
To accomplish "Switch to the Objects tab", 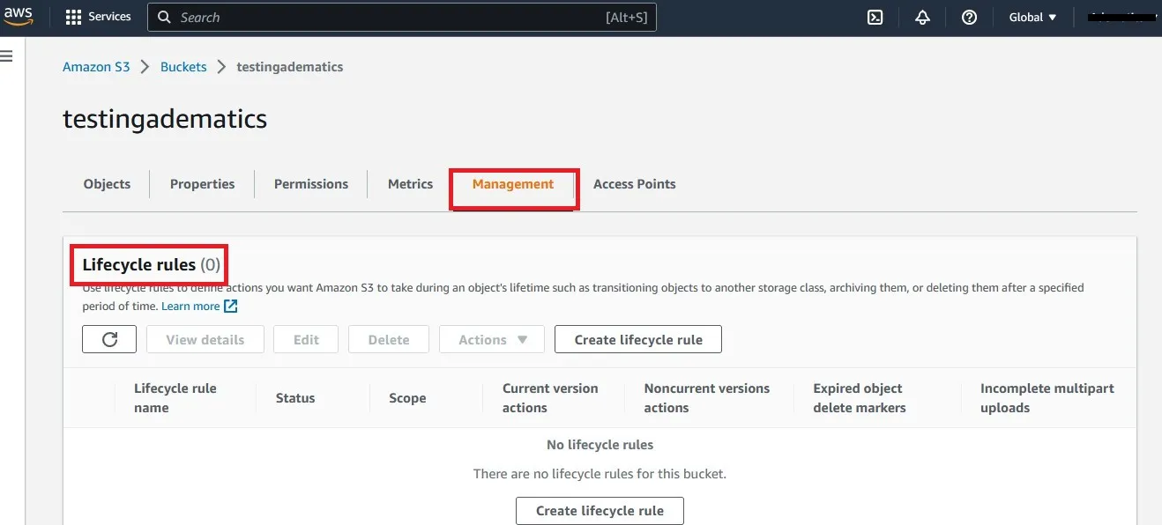I will (107, 184).
